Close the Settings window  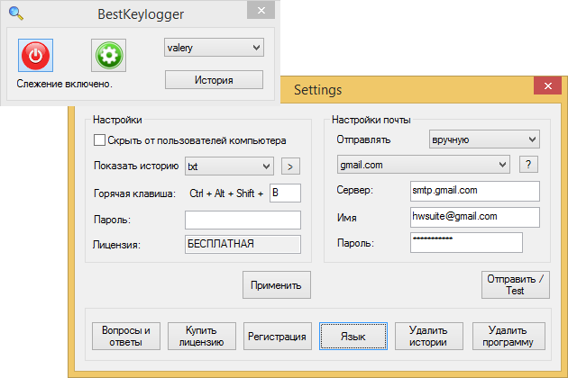(x=548, y=86)
